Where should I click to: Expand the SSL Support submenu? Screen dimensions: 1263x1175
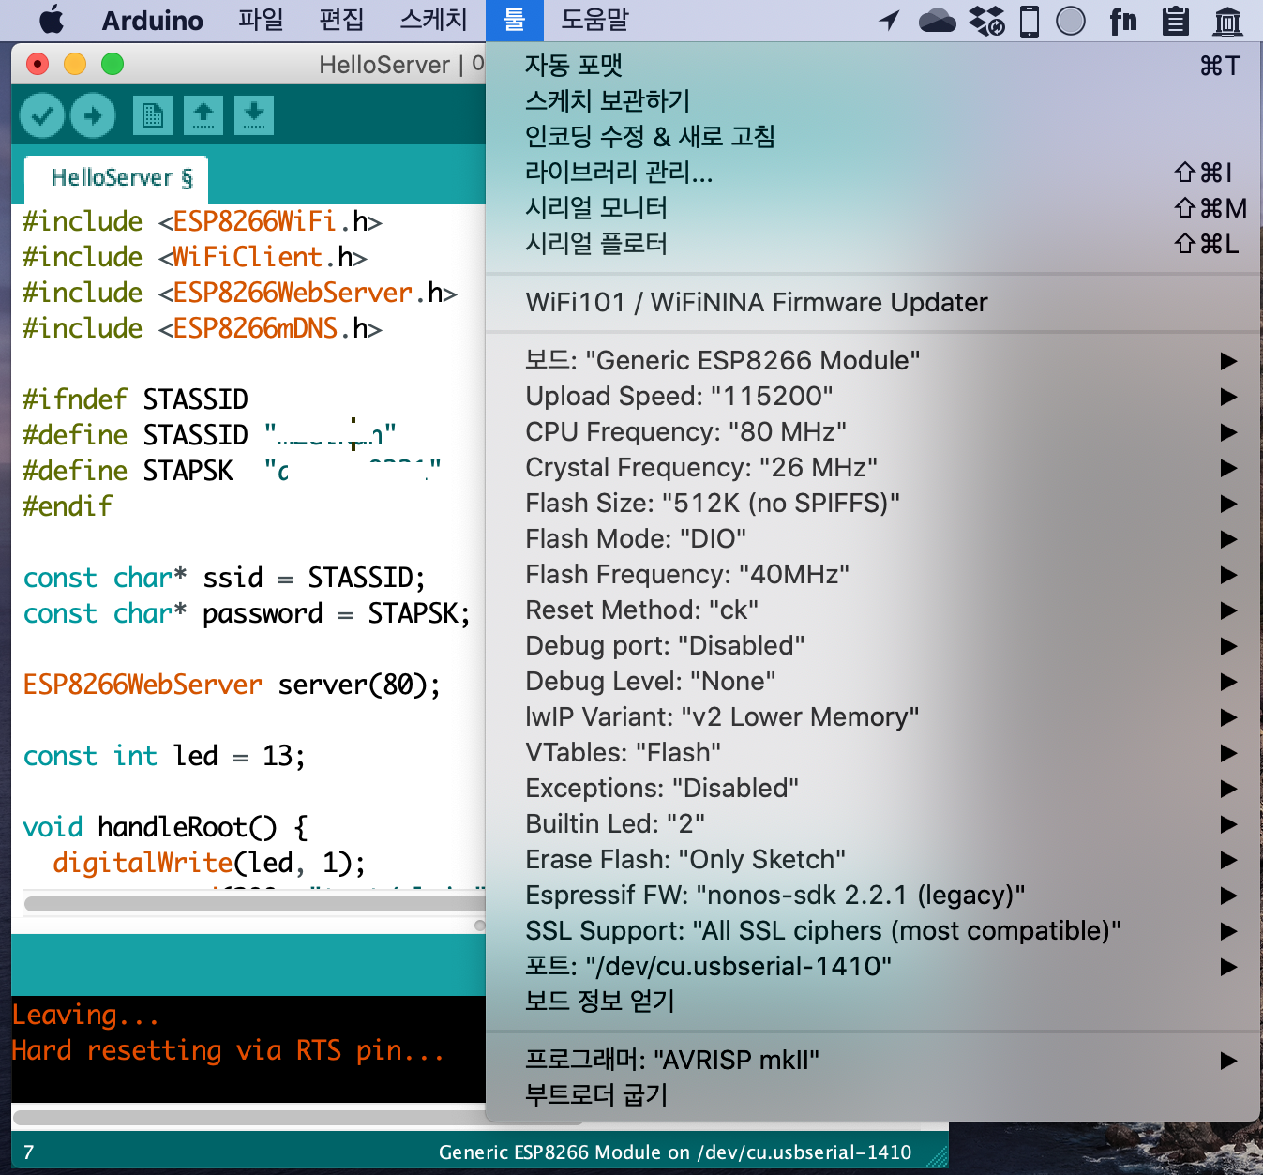873,931
